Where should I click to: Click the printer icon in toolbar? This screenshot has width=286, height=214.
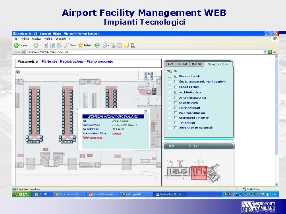pos(113,45)
